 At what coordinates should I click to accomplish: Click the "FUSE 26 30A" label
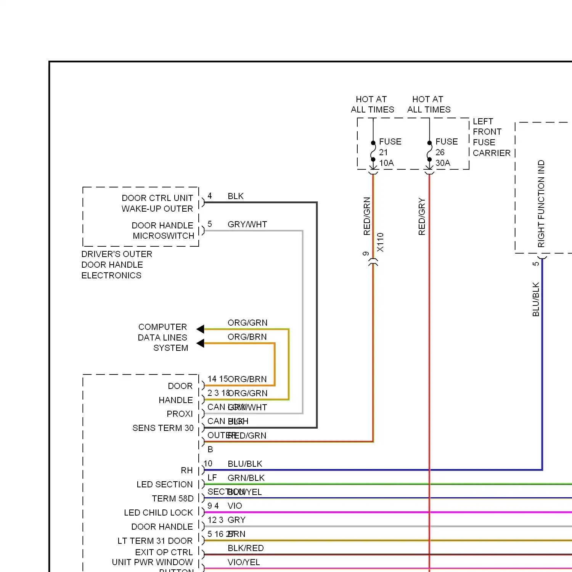pos(447,152)
